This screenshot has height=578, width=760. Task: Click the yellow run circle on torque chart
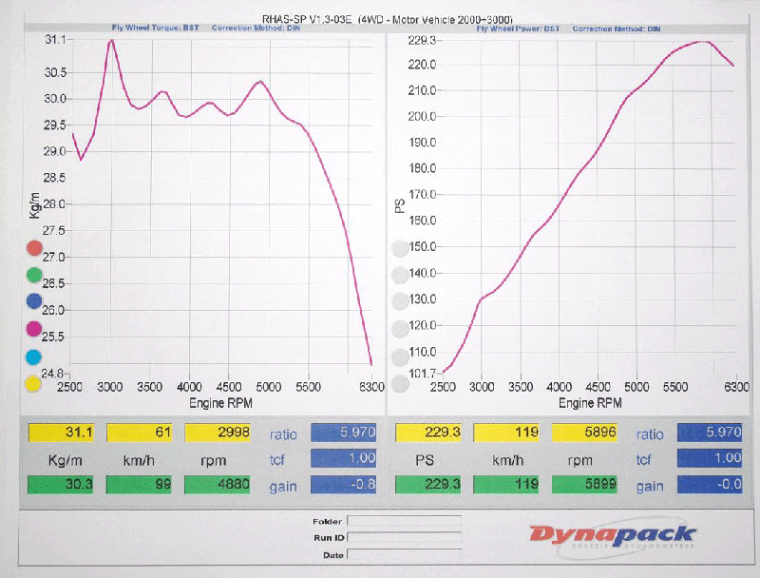point(34,385)
